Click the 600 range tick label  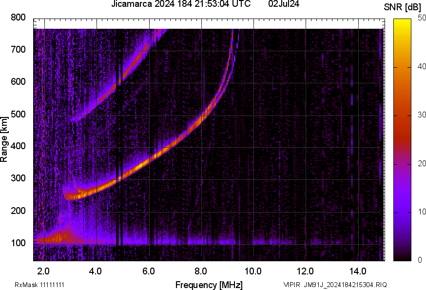point(18,81)
